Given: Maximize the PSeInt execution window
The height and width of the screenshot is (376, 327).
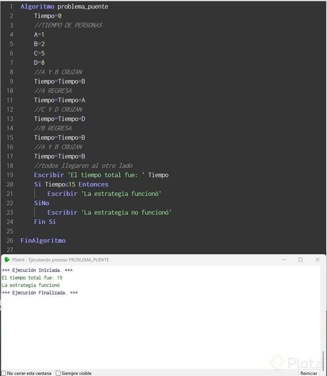Looking at the screenshot, I should point(300,260).
